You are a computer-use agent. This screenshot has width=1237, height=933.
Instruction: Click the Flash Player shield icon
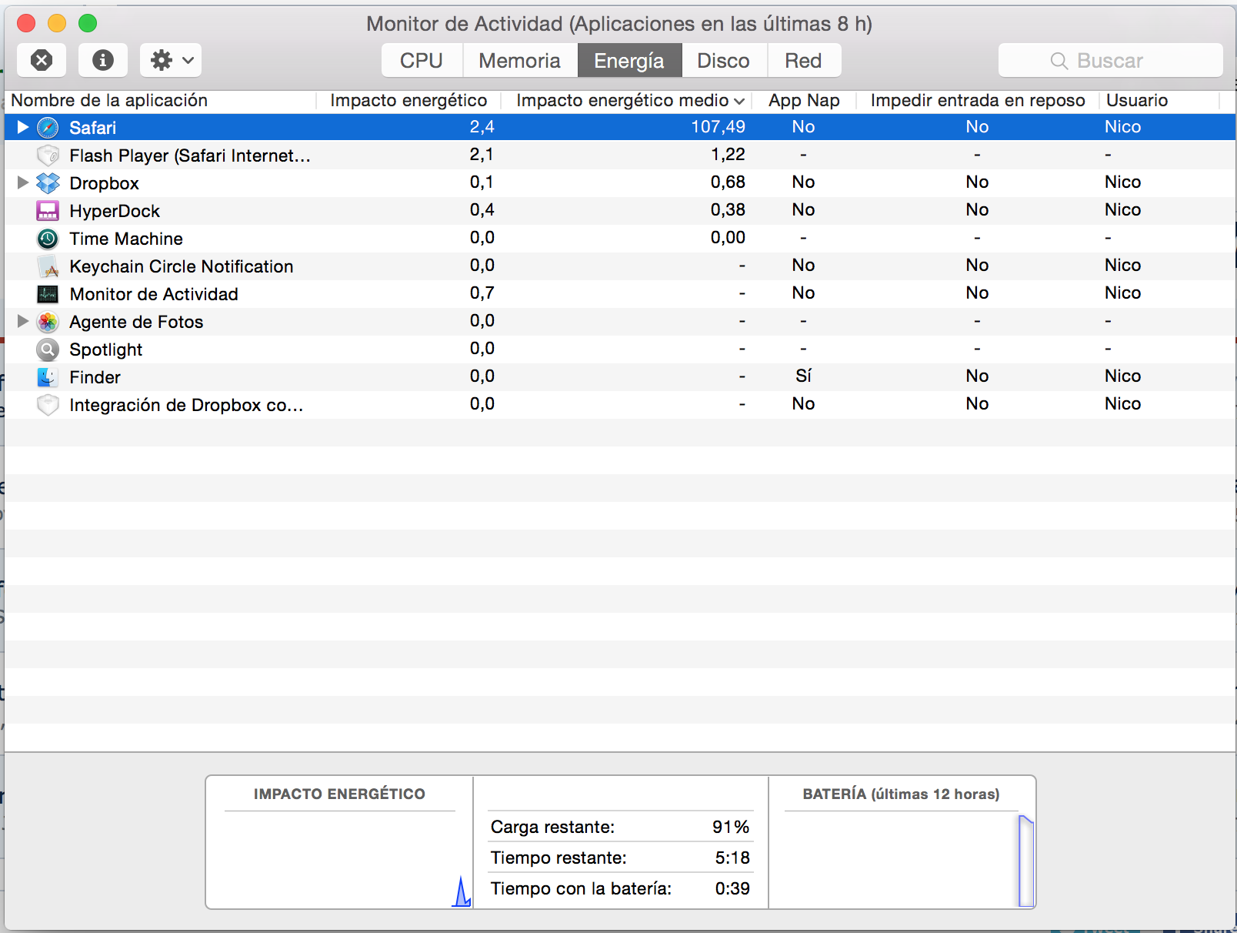(48, 155)
